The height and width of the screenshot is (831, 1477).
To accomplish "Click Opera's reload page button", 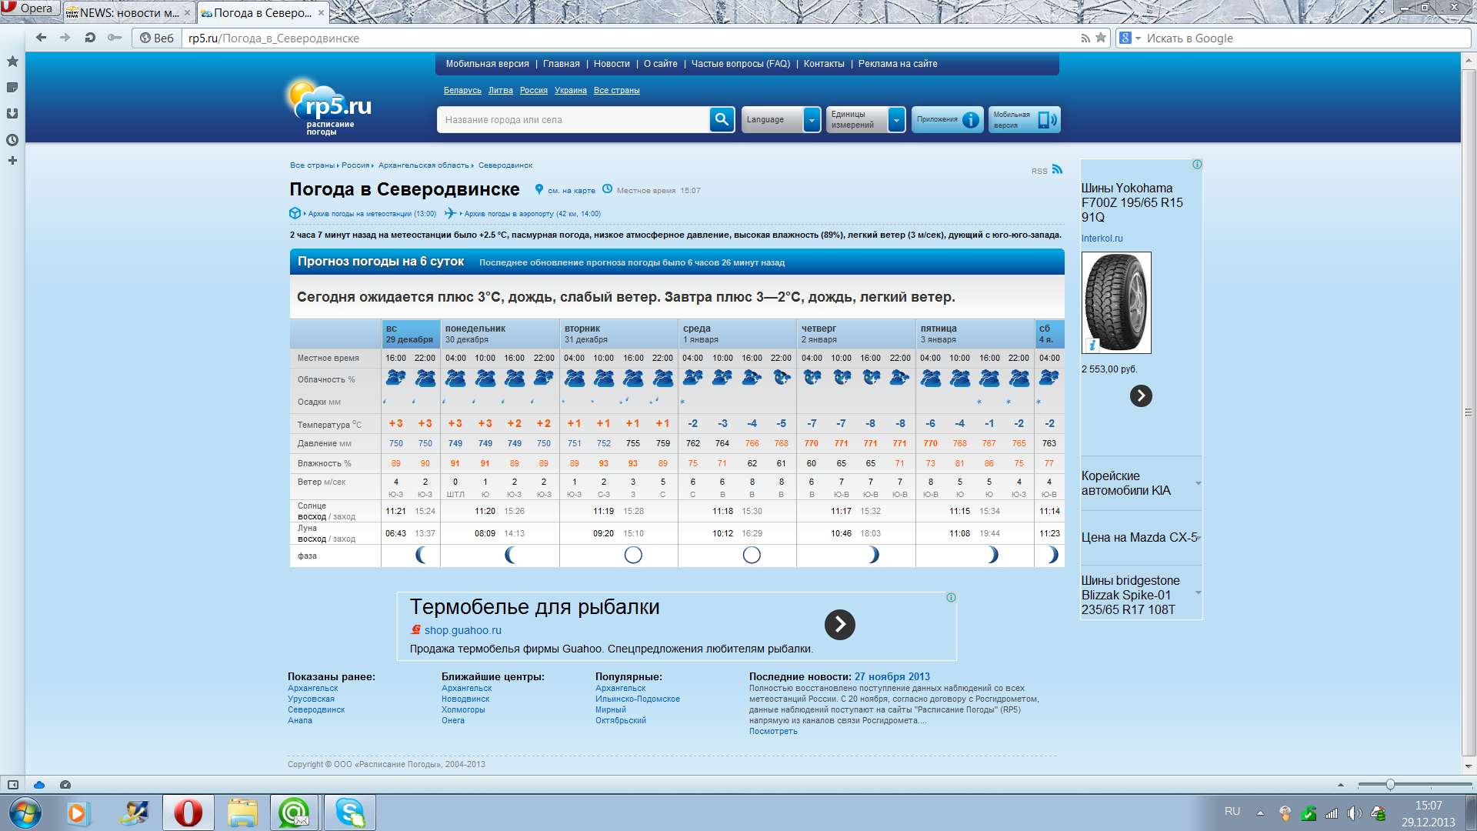I will 90,38.
